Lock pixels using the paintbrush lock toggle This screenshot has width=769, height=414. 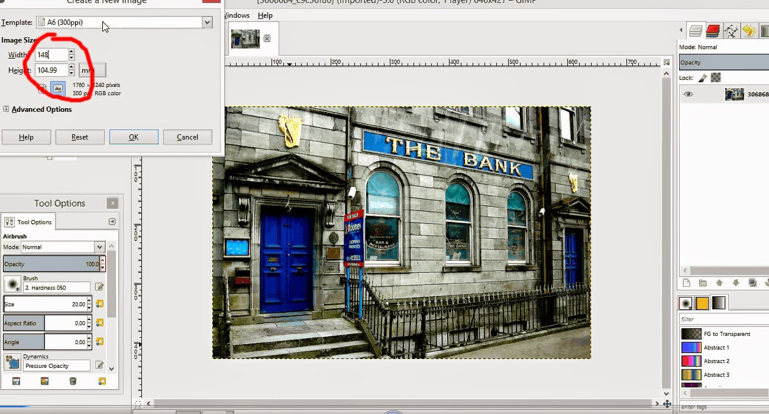[x=703, y=77]
